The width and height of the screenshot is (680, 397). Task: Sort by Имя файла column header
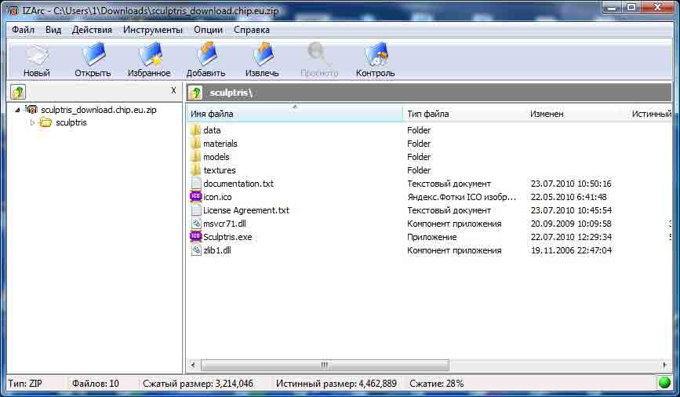[295, 114]
